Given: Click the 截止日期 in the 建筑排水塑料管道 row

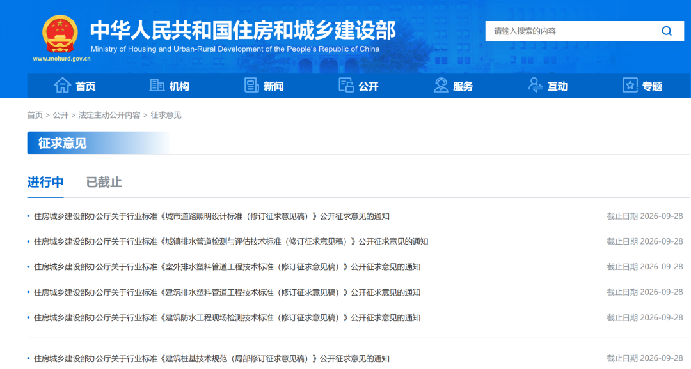Looking at the screenshot, I should pos(645,292).
